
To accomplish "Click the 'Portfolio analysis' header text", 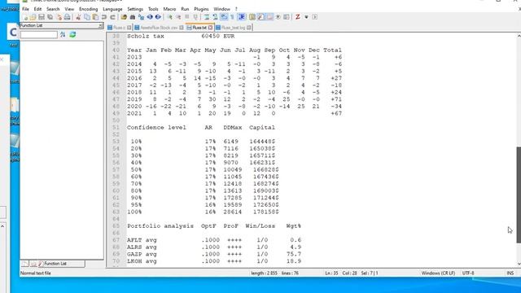I will [x=160, y=226].
